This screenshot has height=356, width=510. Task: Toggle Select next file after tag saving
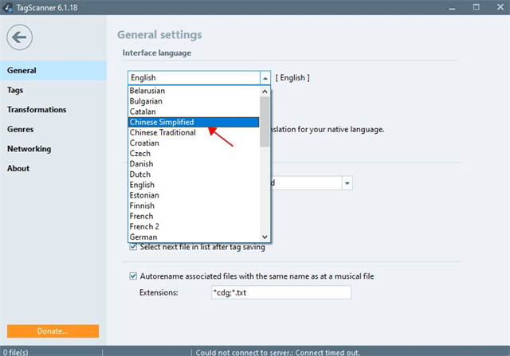[134, 248]
